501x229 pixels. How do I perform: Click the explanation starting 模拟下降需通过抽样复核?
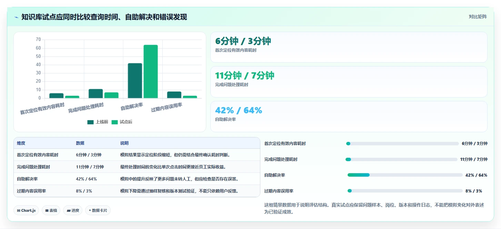(179, 191)
